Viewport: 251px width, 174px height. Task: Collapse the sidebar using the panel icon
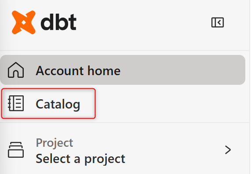click(x=218, y=22)
